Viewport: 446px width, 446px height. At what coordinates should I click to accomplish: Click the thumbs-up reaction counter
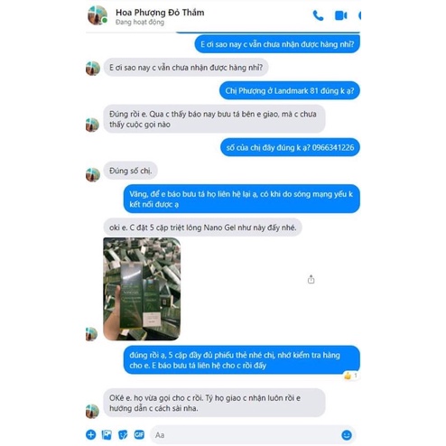[351, 376]
